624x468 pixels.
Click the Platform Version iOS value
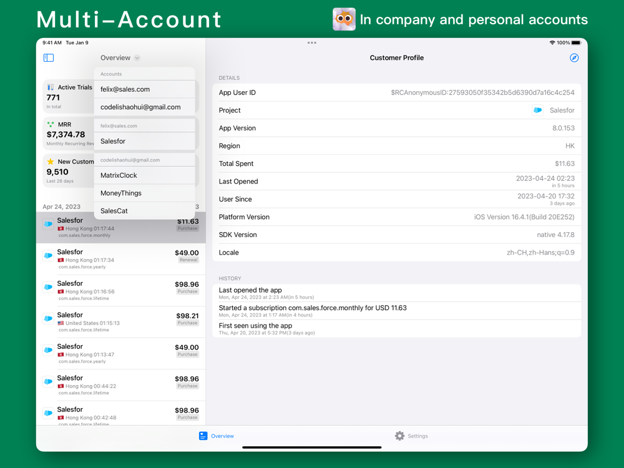coord(524,217)
